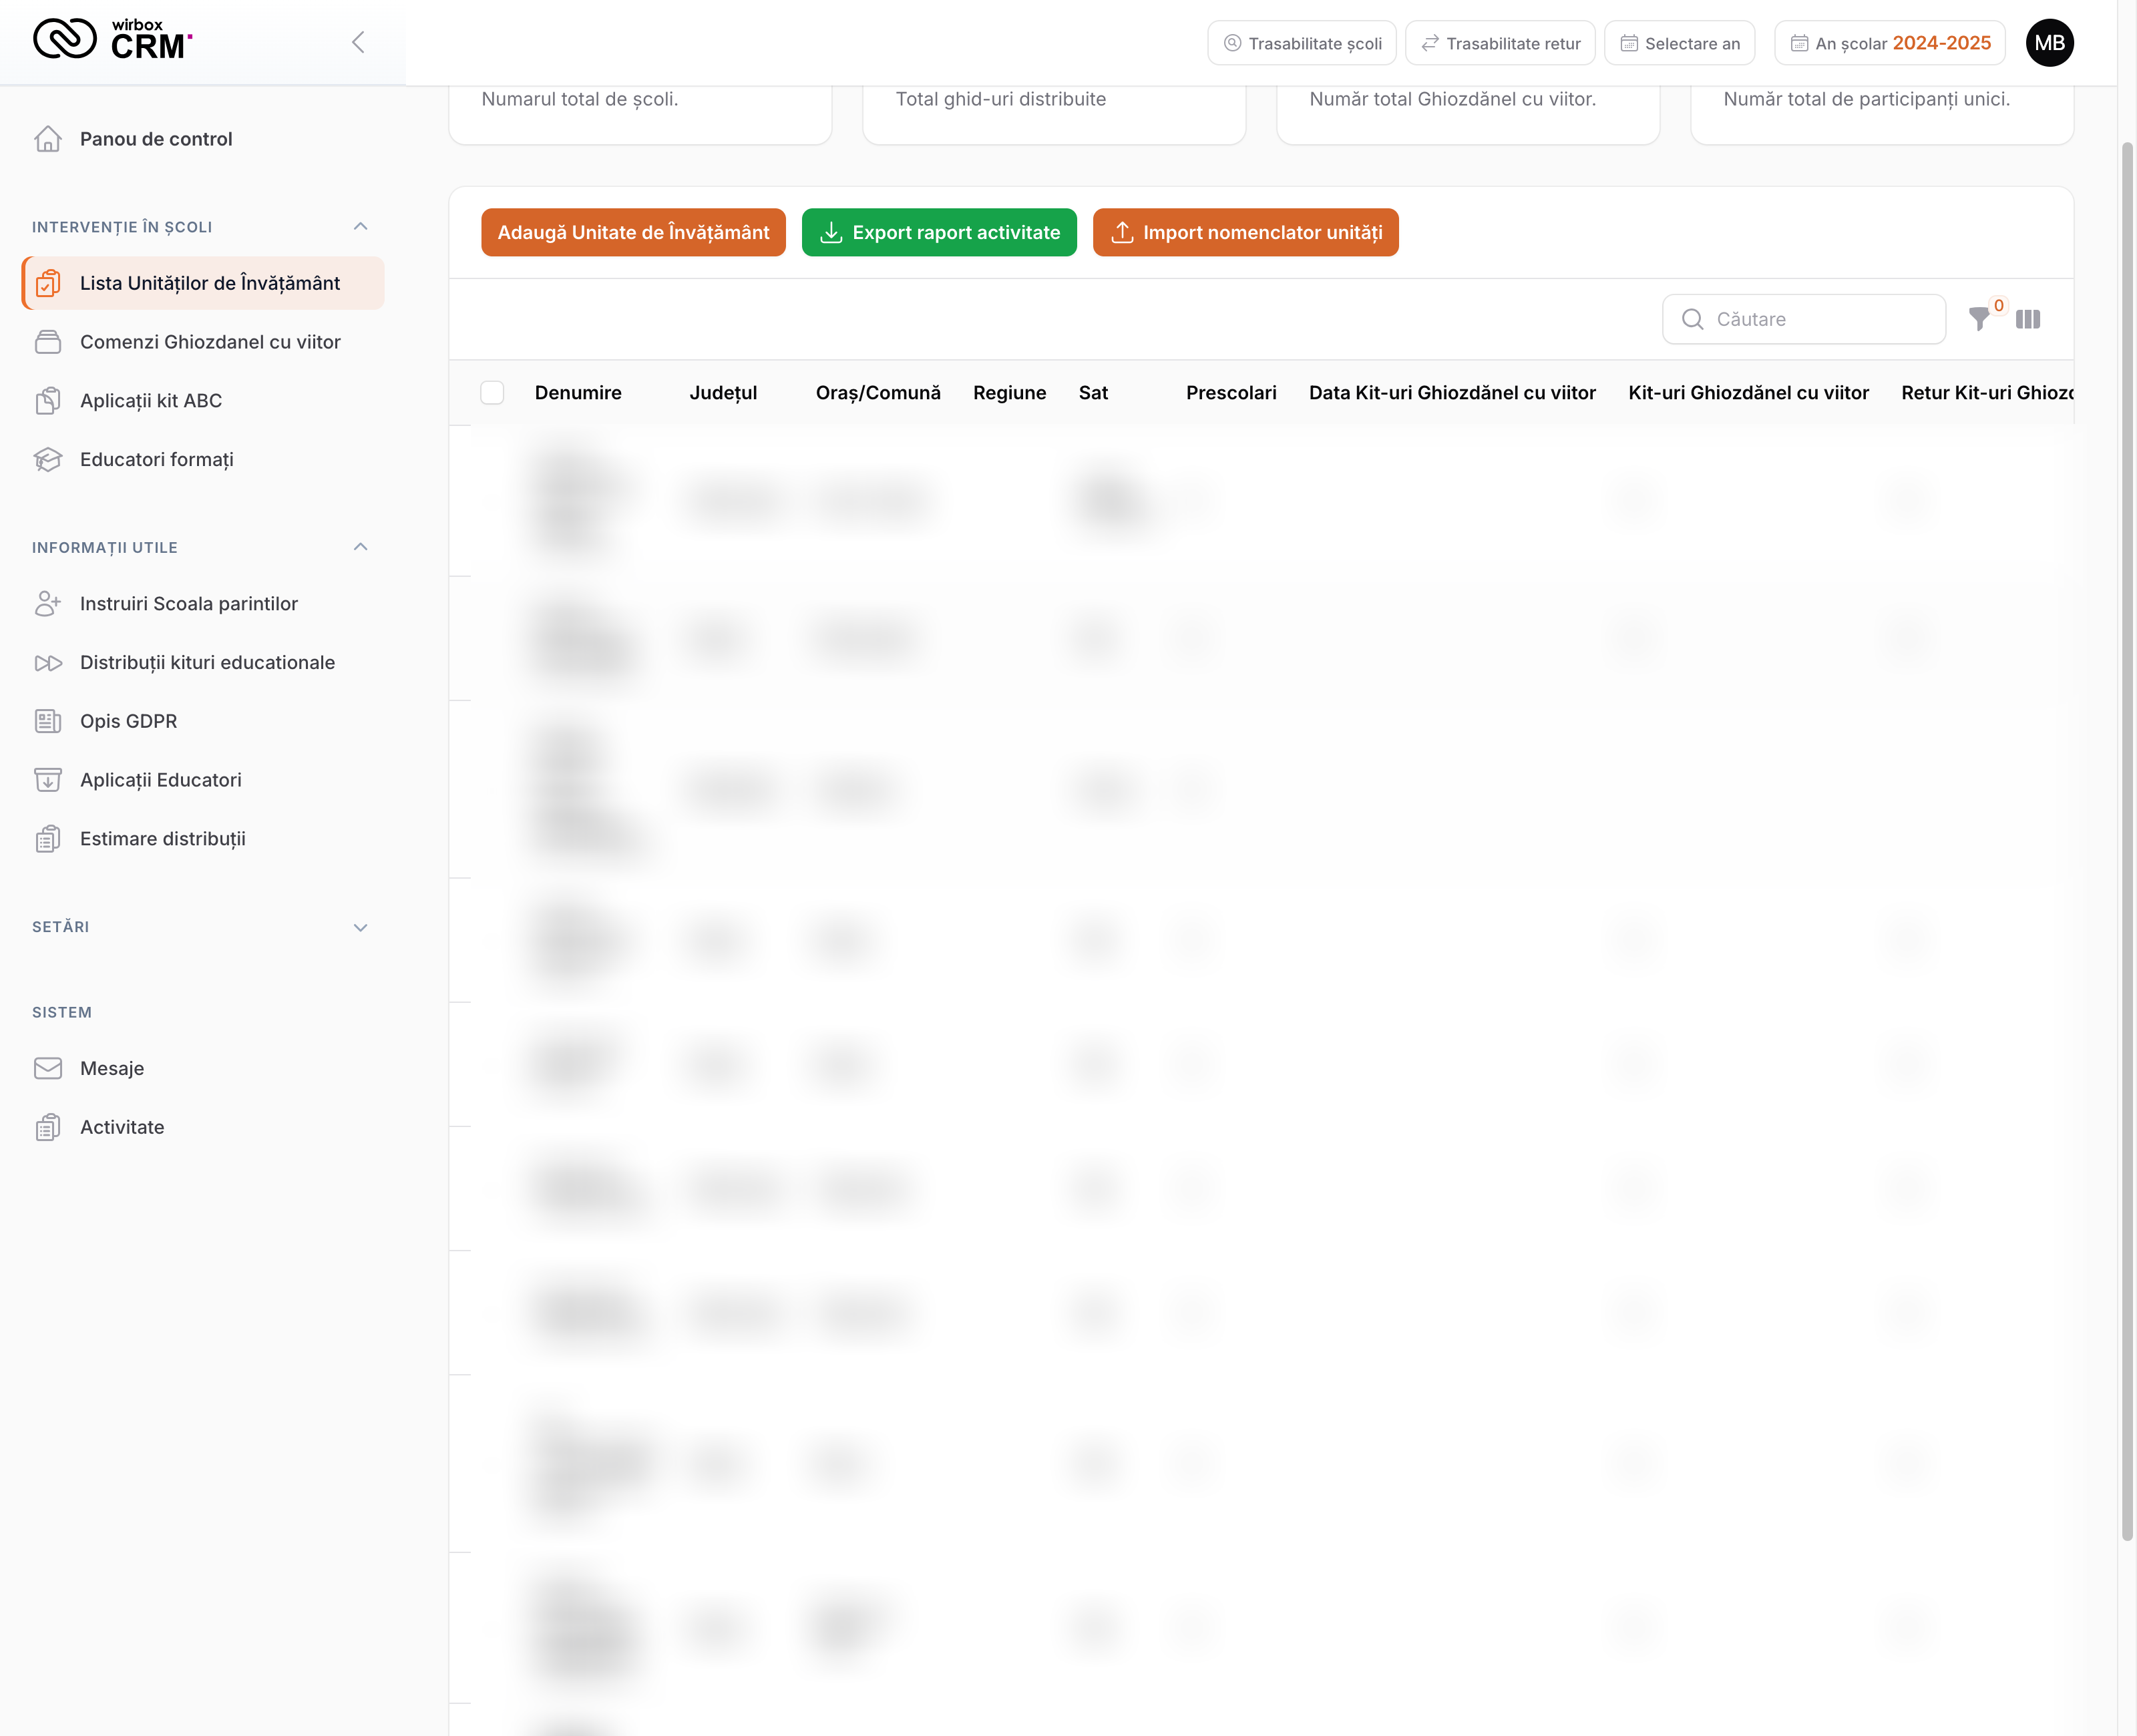Click the Distribuții kituri educationale forward icon
The height and width of the screenshot is (1736, 2137).
click(48, 663)
